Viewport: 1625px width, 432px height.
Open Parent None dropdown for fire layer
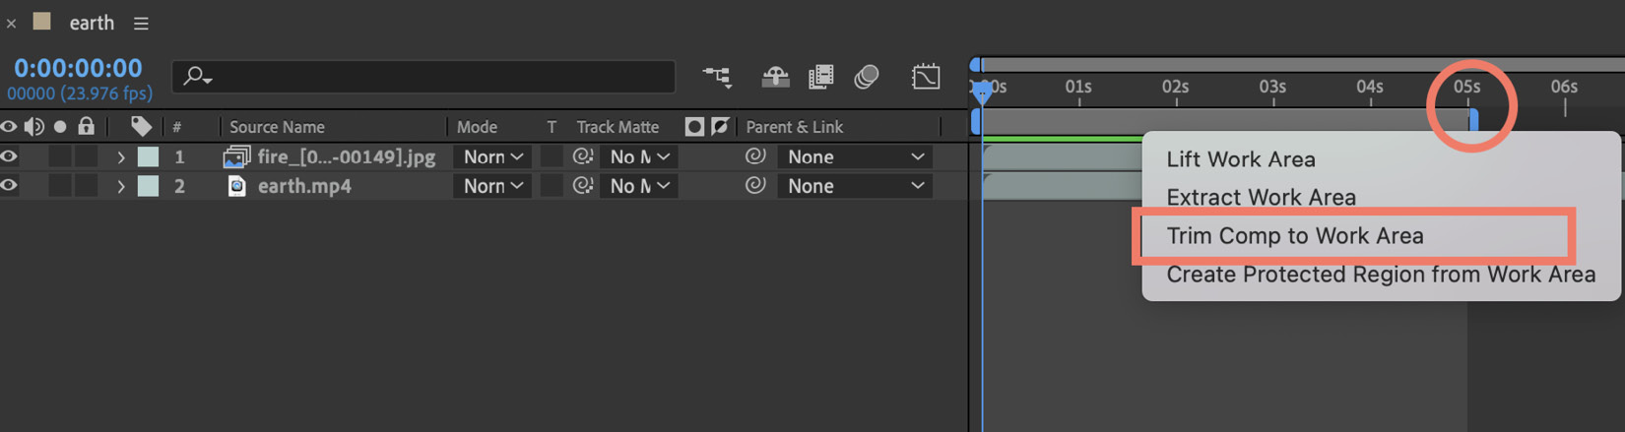click(854, 156)
